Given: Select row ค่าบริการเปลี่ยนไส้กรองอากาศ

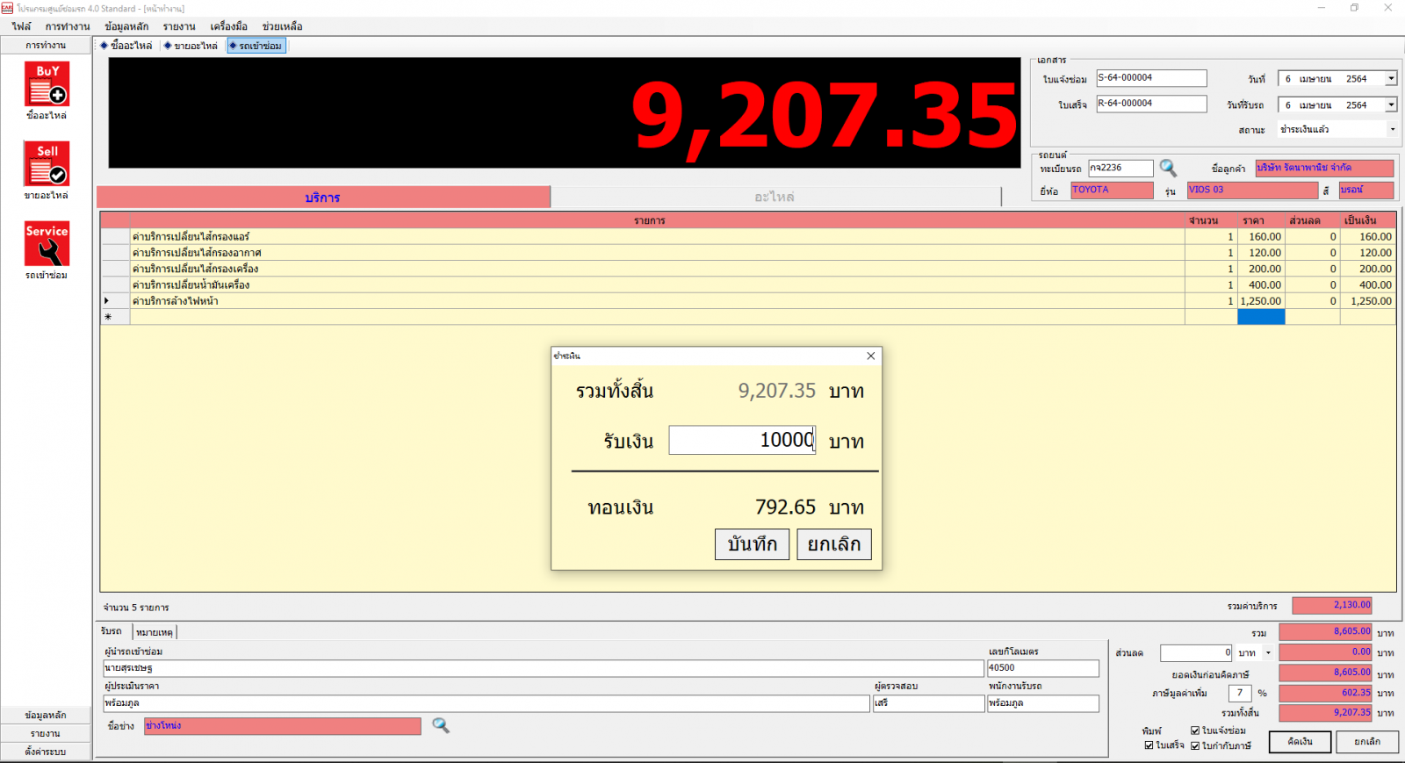Looking at the screenshot, I should [x=748, y=253].
